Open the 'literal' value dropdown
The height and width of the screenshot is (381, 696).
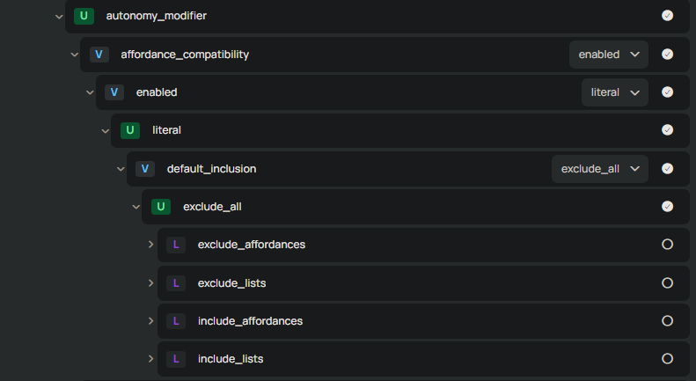[x=614, y=92]
